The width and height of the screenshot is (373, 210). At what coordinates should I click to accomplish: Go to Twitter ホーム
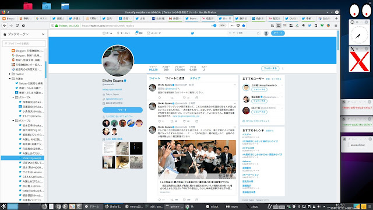(x=107, y=33)
